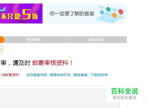Click the 助你轻松解决 caption

[x=124, y=98]
